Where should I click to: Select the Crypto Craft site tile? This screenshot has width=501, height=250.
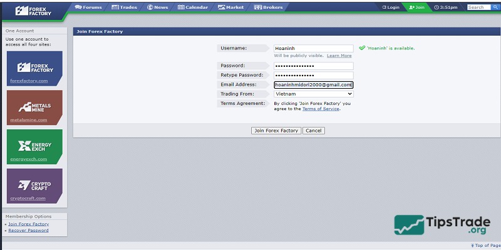click(x=34, y=185)
